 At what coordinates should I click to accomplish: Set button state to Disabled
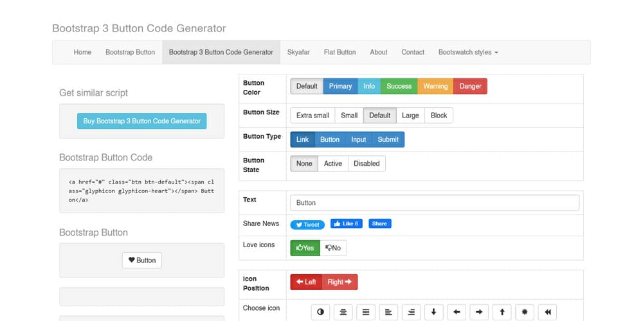(x=367, y=164)
